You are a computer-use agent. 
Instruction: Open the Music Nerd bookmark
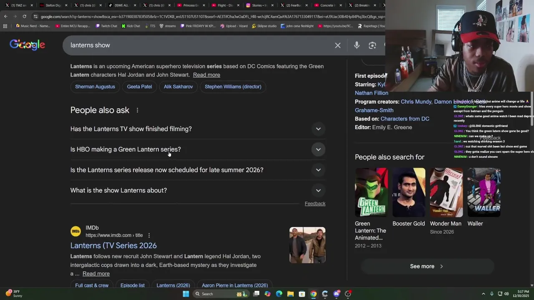pos(33,26)
